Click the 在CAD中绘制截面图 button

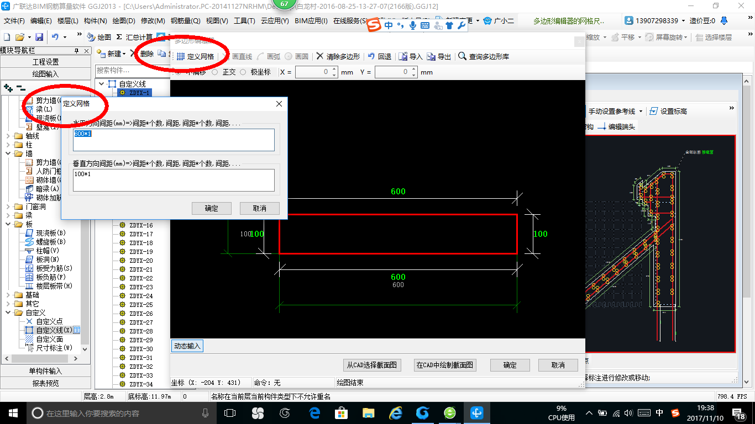click(445, 365)
